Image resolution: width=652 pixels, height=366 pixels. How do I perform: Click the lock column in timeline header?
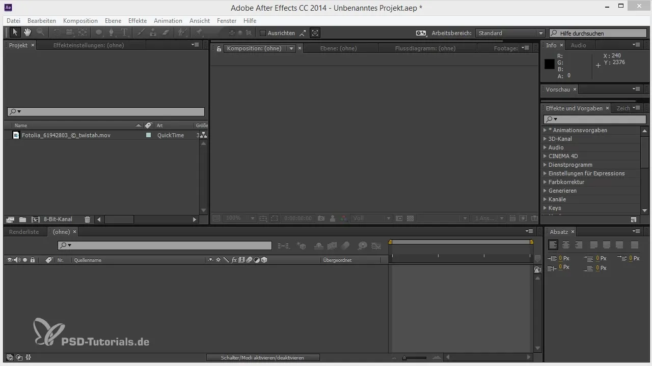click(33, 260)
